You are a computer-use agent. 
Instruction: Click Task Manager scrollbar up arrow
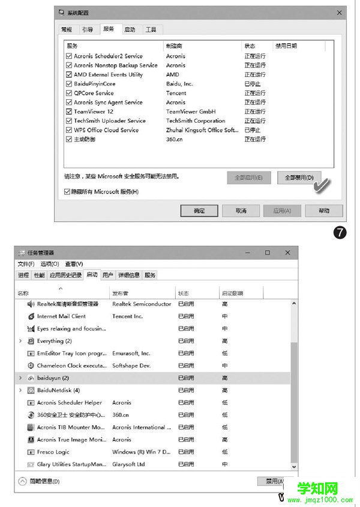click(294, 304)
